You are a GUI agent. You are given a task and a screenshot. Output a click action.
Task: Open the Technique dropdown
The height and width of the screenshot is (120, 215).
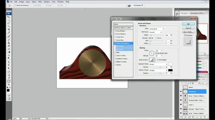tap(156, 32)
